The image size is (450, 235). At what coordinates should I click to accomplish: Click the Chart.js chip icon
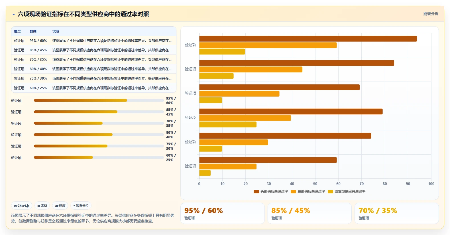15,206
